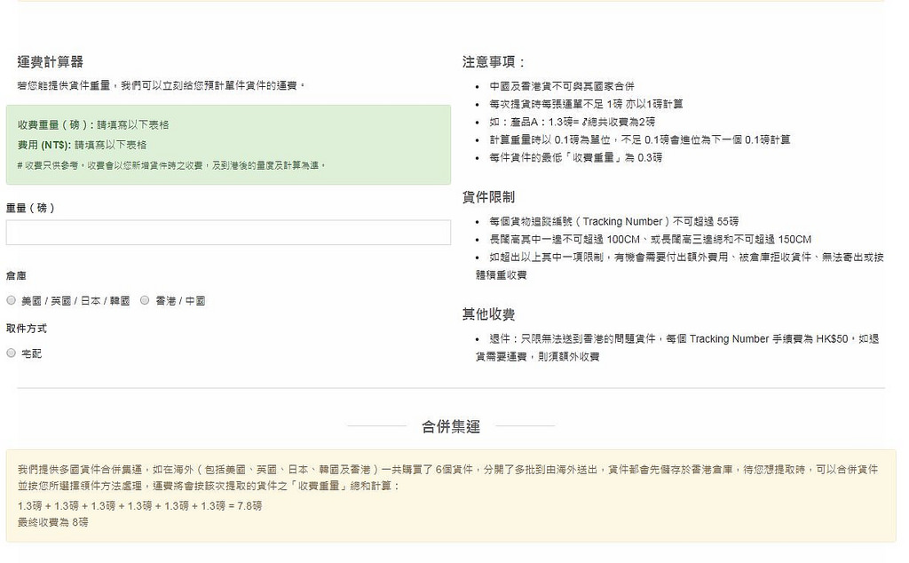The image size is (909, 563).
Task: Choose the 宅配 pickup method radio button
Action: (x=12, y=353)
